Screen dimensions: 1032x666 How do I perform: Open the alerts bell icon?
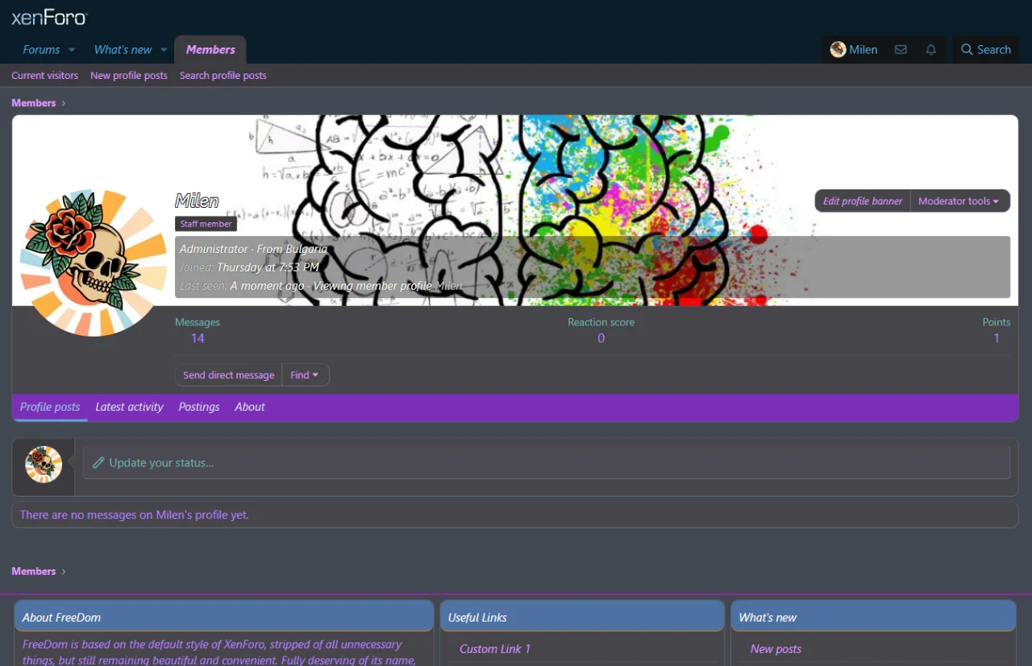coord(930,50)
